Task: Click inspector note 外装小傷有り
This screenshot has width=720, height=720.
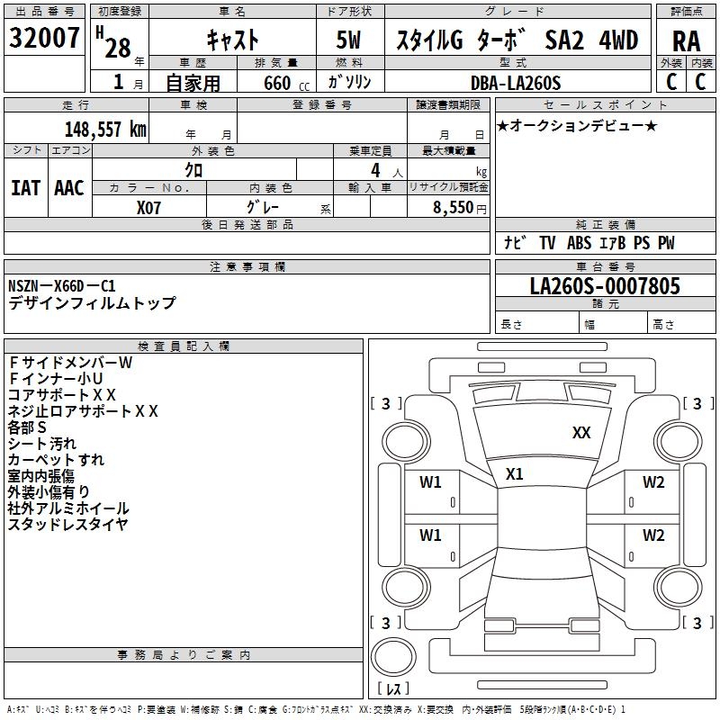Action: pos(49,491)
